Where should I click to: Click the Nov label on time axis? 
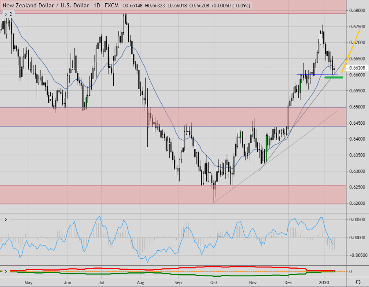[x=253, y=283]
